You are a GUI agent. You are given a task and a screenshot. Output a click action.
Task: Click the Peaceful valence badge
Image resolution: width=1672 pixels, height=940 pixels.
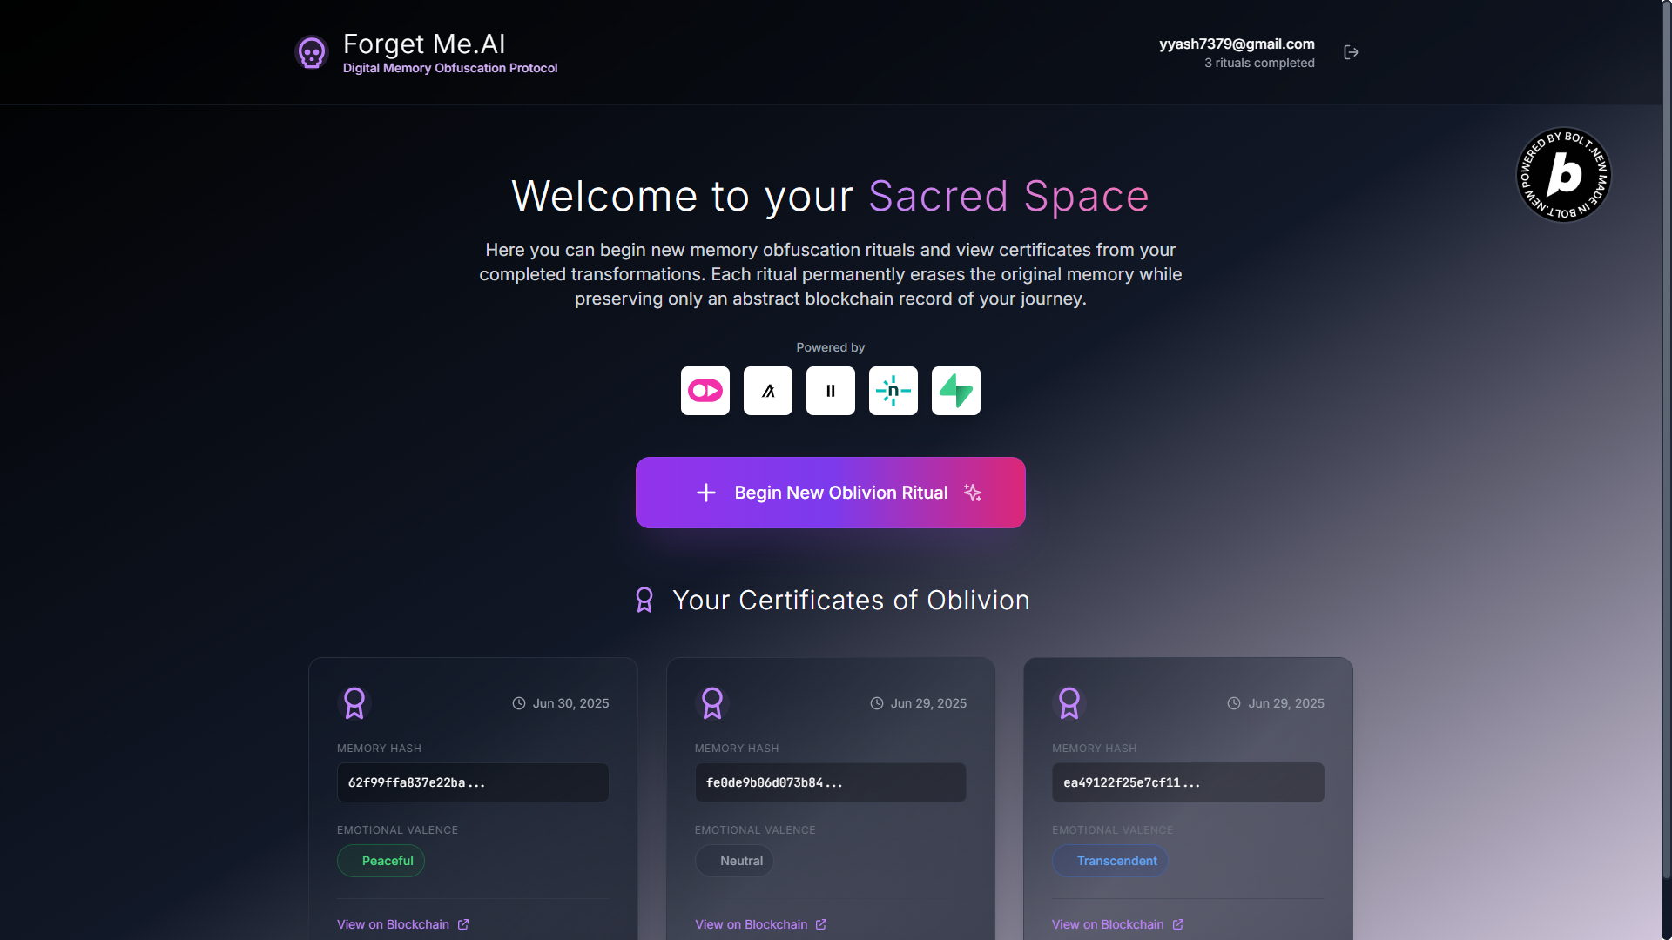click(381, 861)
